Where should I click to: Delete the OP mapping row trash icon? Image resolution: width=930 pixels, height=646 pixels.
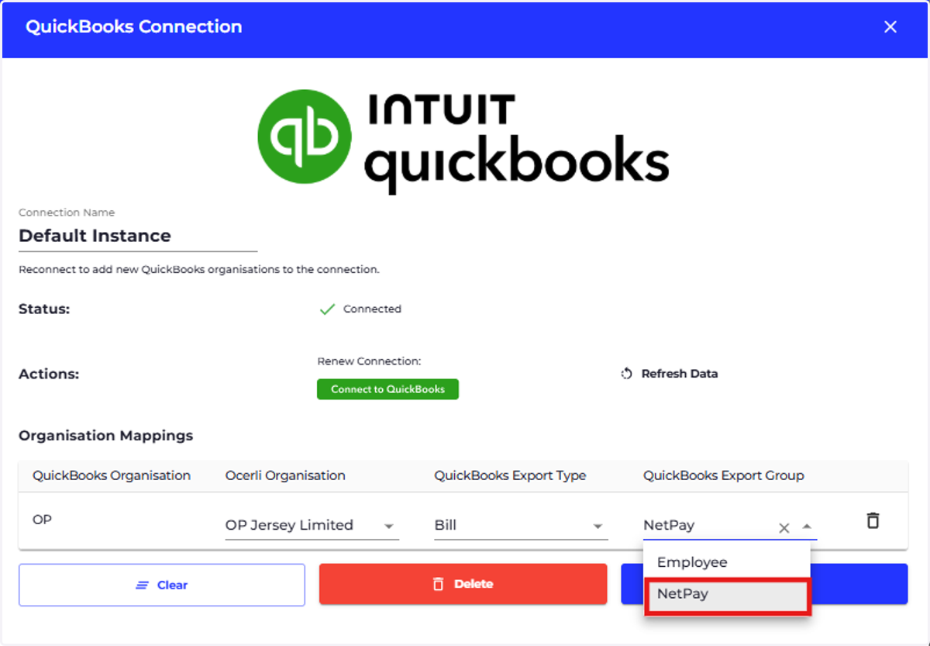coord(873,520)
